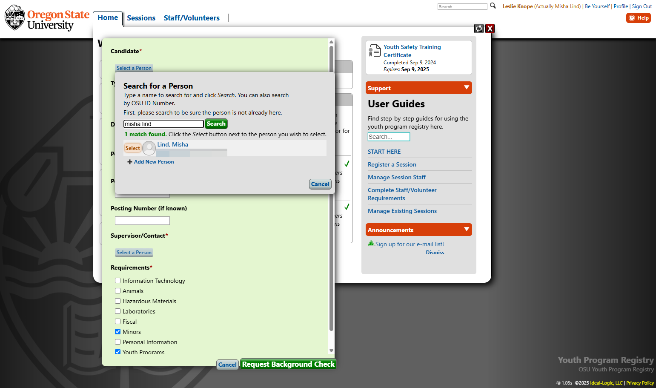Enable the Hazardous Materials checkbox
This screenshot has height=388, width=656.
coord(118,301)
